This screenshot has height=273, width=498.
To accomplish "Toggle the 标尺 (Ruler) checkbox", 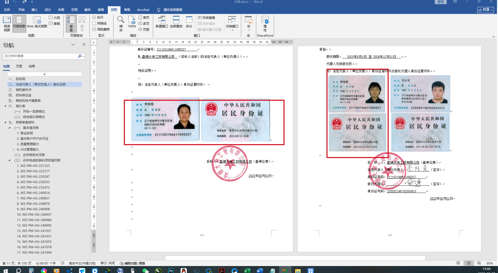I will (98, 18).
